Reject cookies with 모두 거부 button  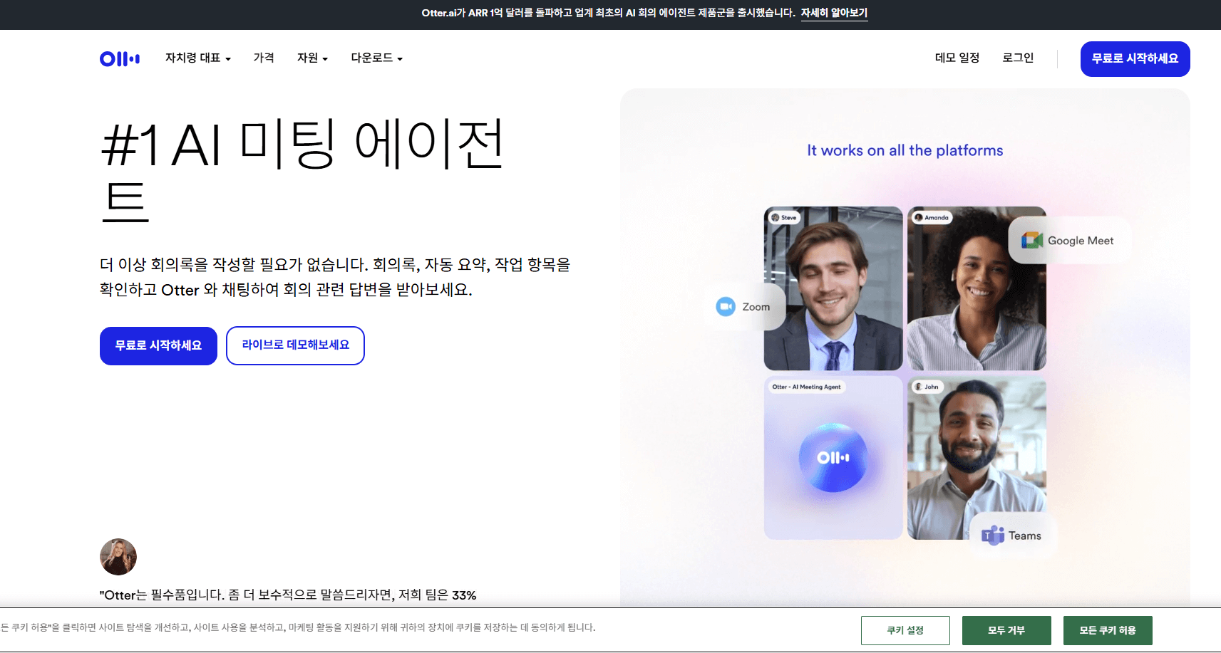point(1006,630)
